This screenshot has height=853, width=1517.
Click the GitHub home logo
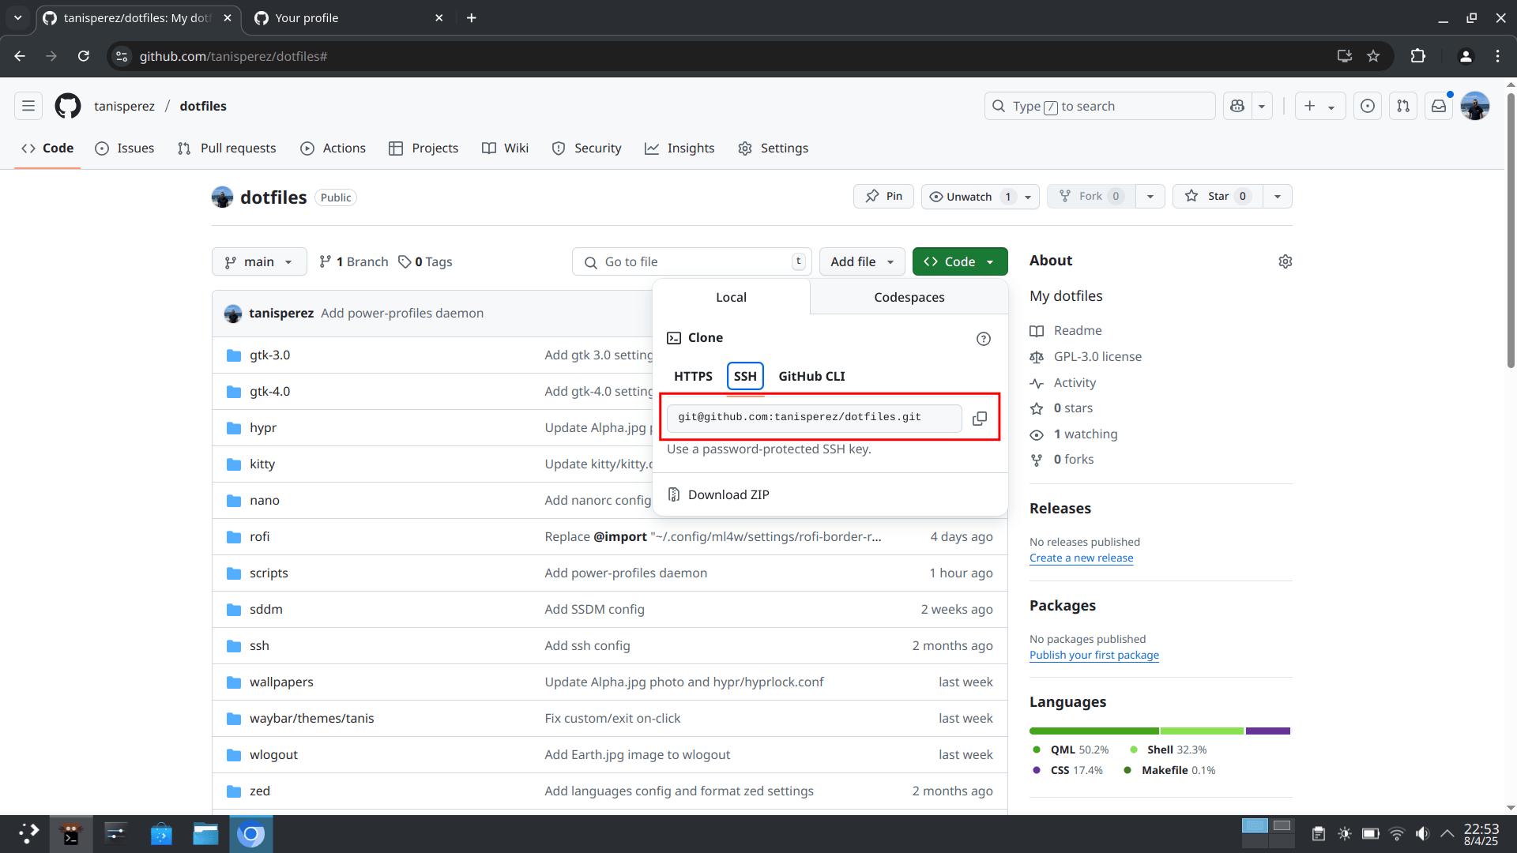(67, 105)
